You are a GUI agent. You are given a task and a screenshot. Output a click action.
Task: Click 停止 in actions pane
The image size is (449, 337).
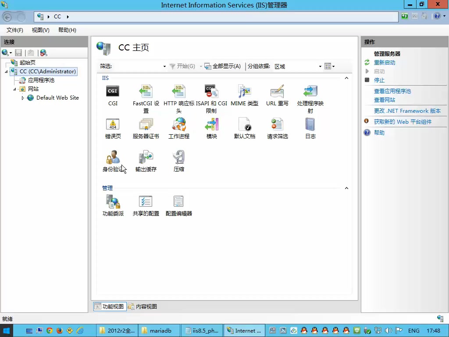(379, 80)
